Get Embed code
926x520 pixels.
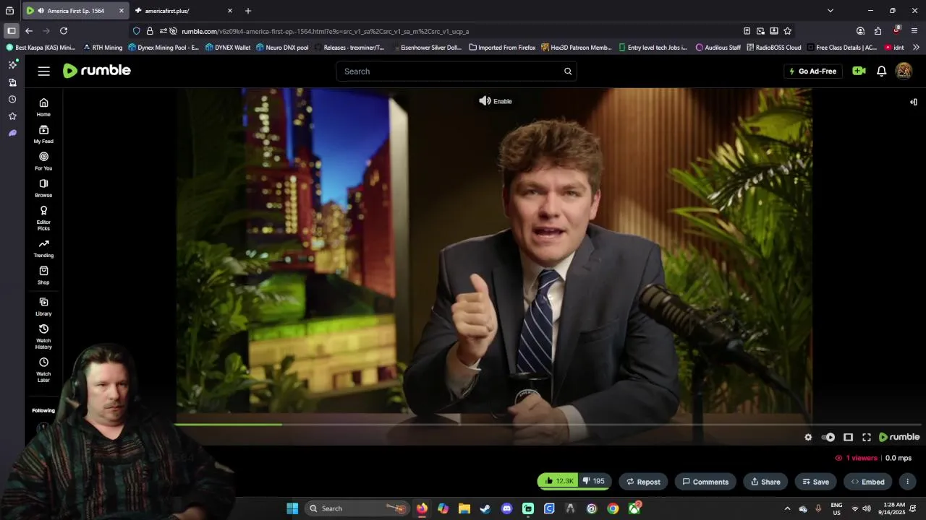click(x=867, y=482)
